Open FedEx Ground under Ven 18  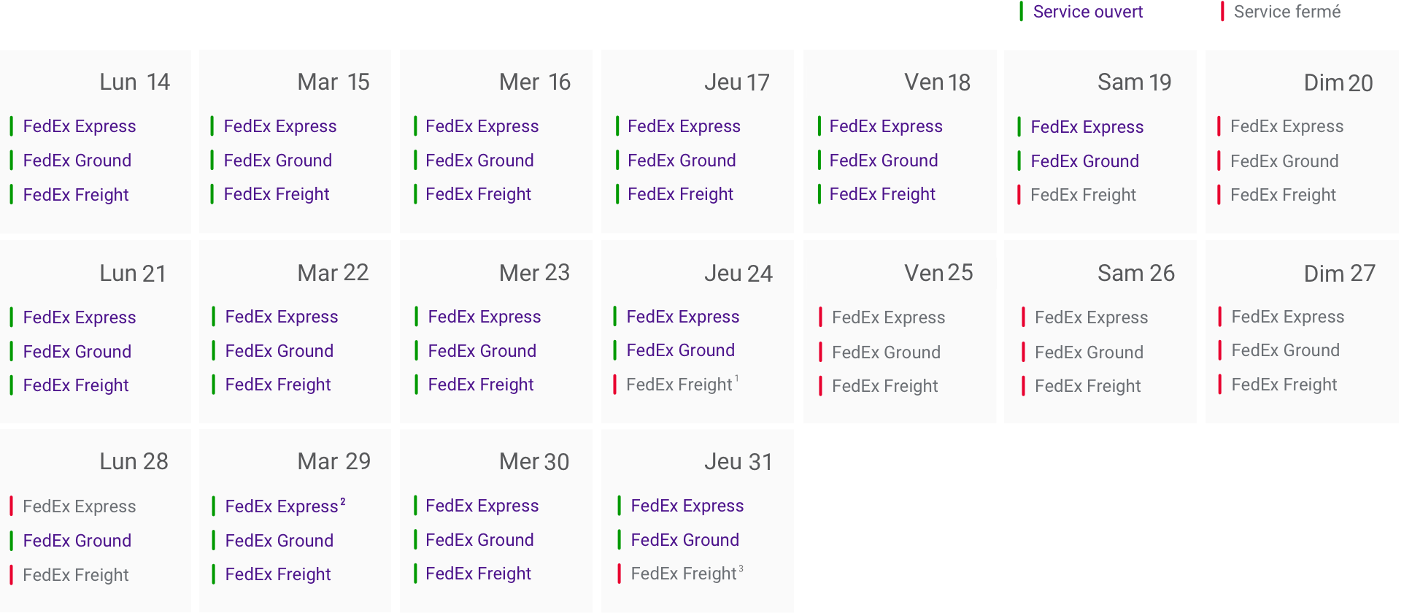[884, 161]
